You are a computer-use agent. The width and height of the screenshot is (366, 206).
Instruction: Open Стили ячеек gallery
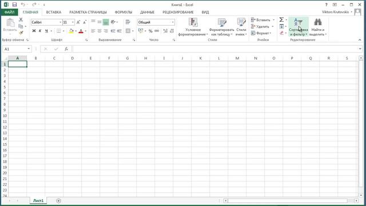[241, 27]
